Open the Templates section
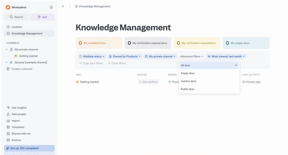 pyautogui.click(x=18, y=127)
